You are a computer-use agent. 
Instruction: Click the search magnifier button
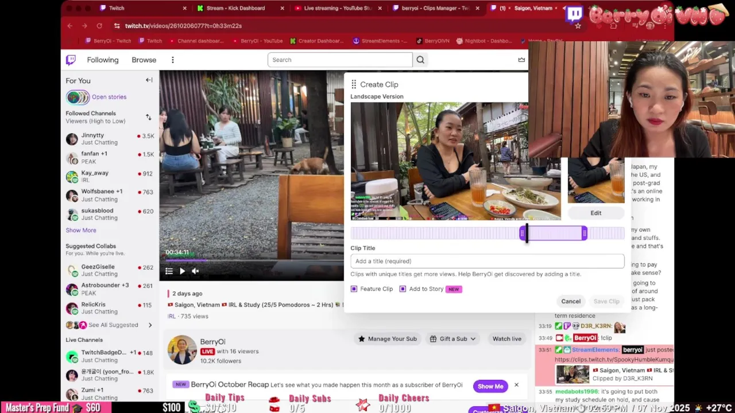point(420,60)
